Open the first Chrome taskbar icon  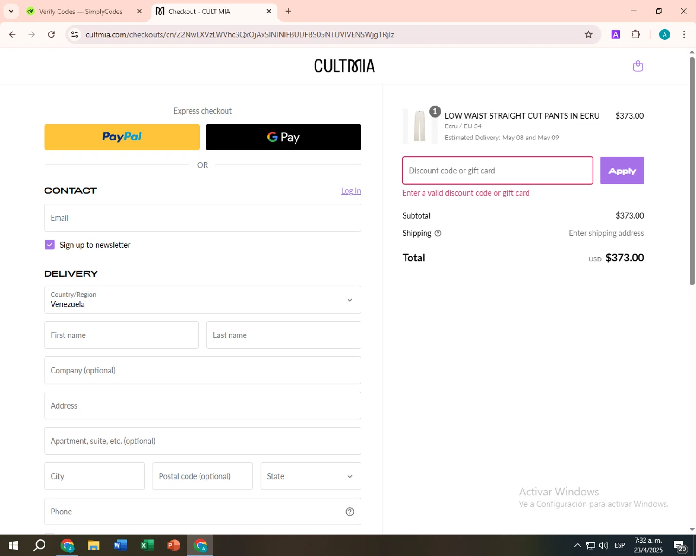(x=67, y=545)
